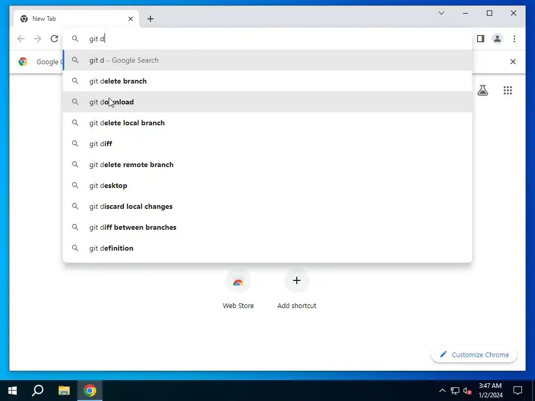The image size is (535, 401).
Task: Click the Chrome logo in the info bar
Action: (x=23, y=62)
